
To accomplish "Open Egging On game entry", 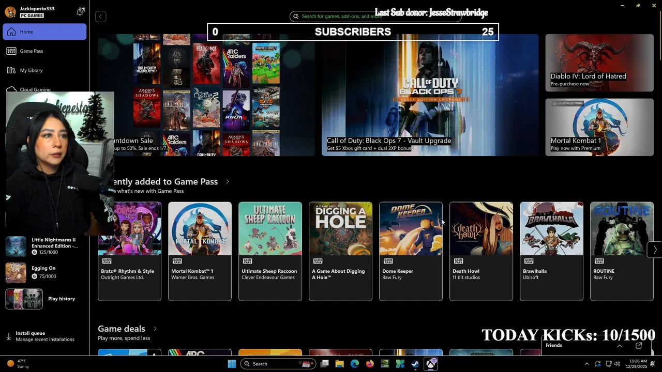I will [x=44, y=272].
